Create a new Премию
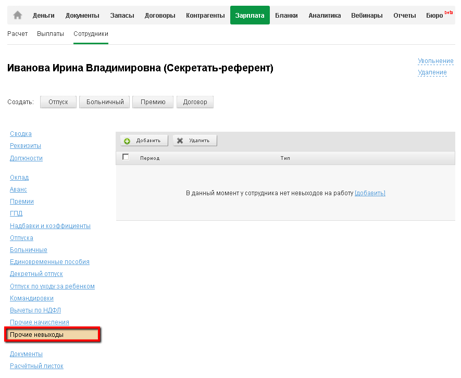This screenshot has height=378, width=461. coord(153,102)
